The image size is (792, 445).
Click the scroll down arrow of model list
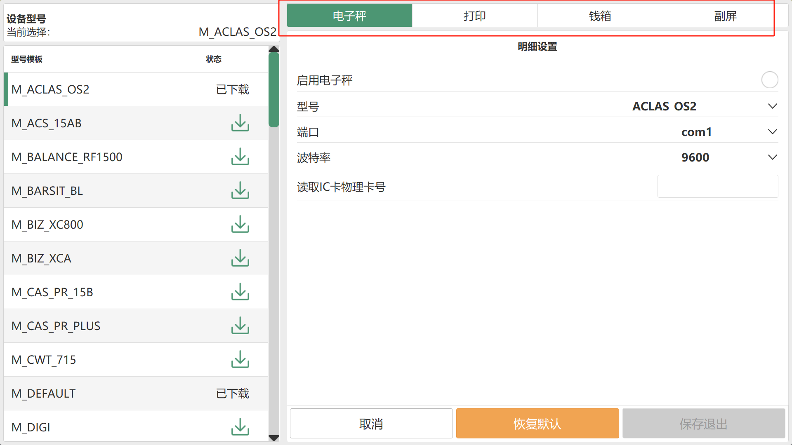(274, 438)
